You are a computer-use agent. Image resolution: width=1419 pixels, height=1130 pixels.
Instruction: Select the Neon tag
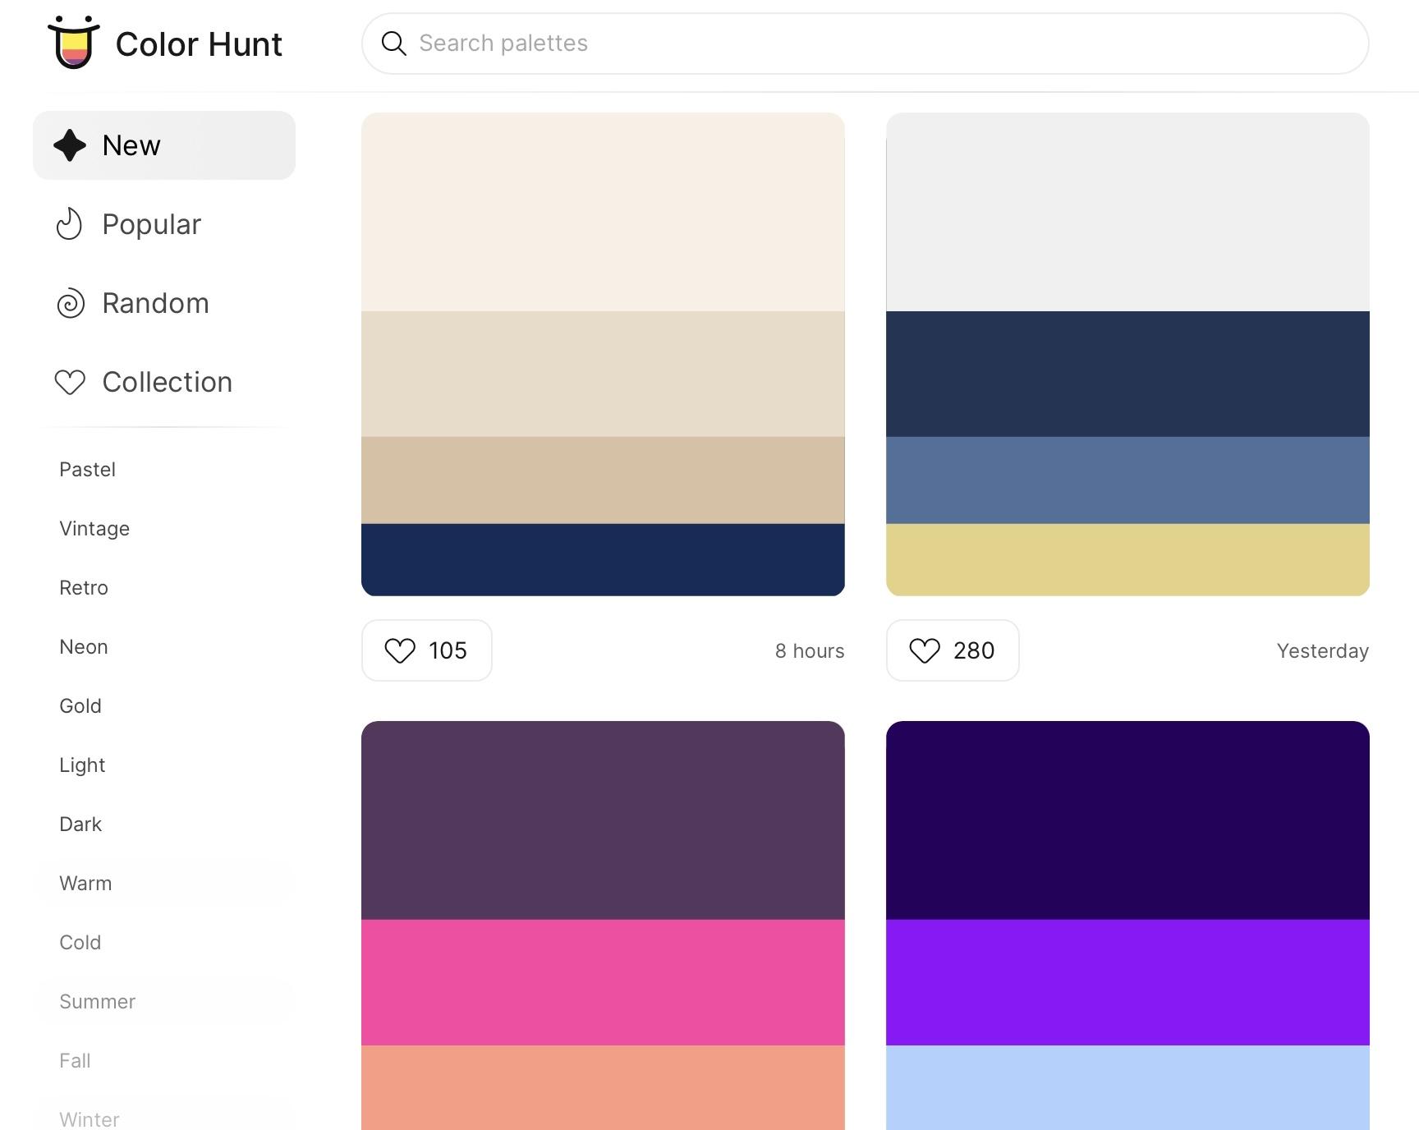click(x=84, y=647)
